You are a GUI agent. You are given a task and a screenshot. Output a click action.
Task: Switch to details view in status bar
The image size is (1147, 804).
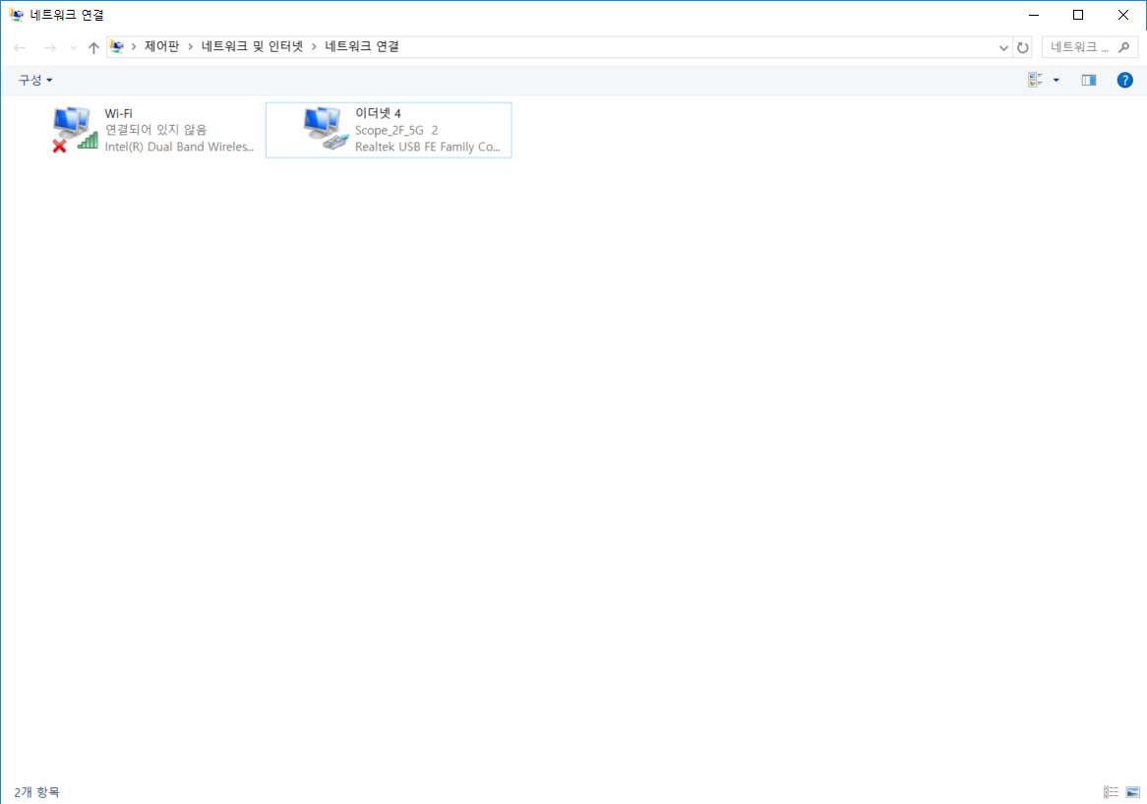pos(1111,792)
